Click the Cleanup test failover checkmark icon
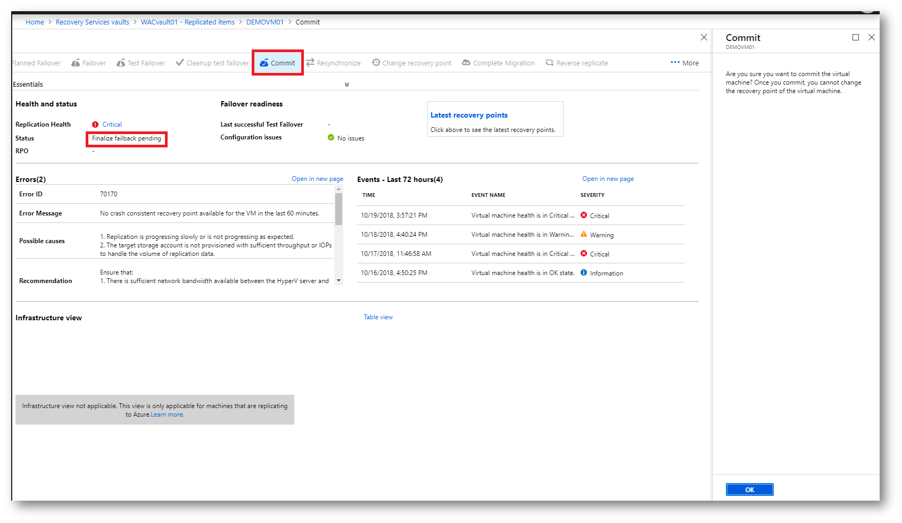 click(x=180, y=63)
